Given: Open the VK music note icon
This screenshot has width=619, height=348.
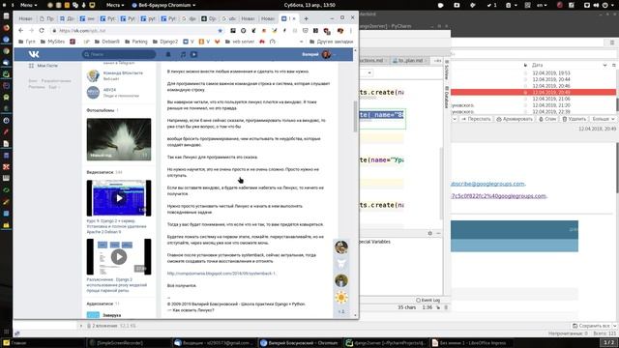Looking at the screenshot, I should tap(183, 54).
